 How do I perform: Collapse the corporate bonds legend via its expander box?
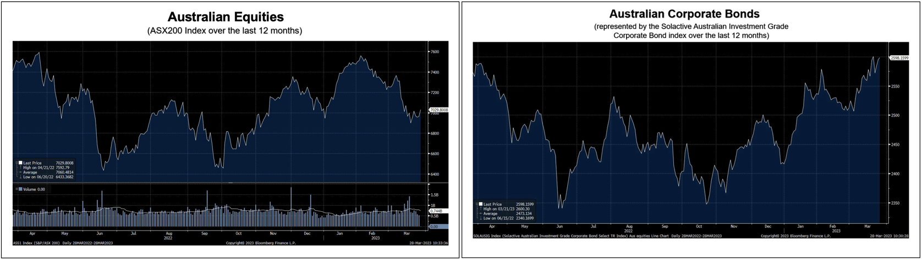(476, 204)
